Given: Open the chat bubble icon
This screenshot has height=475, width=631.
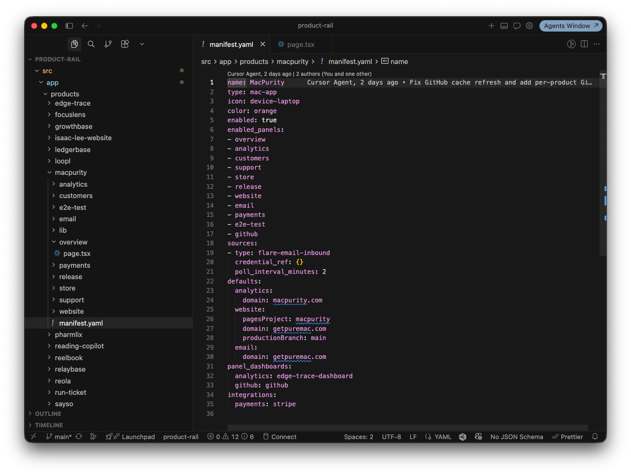Looking at the screenshot, I should (517, 26).
